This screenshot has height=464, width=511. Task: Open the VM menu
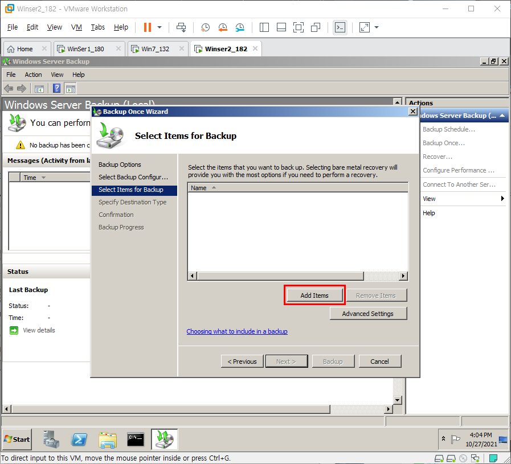pyautogui.click(x=76, y=27)
